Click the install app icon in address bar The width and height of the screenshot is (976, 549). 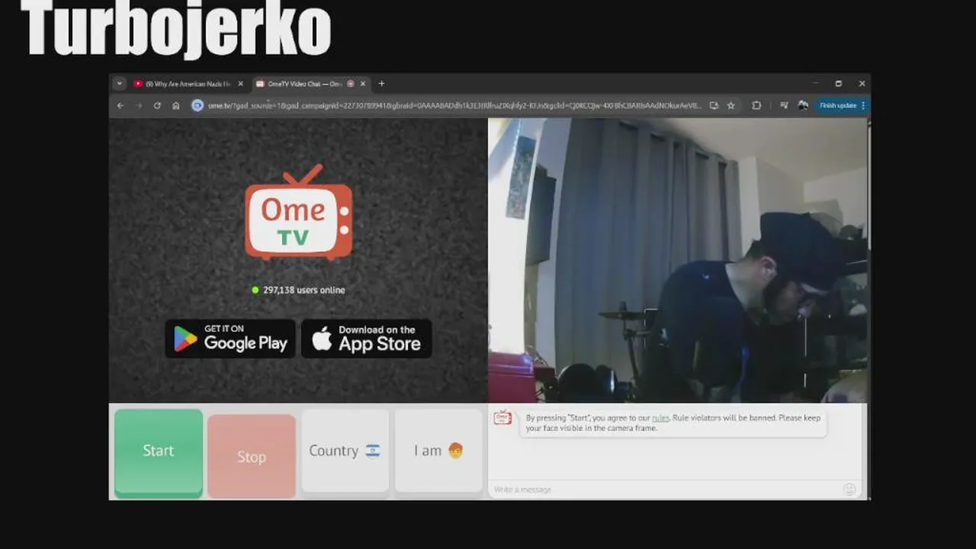coord(714,105)
